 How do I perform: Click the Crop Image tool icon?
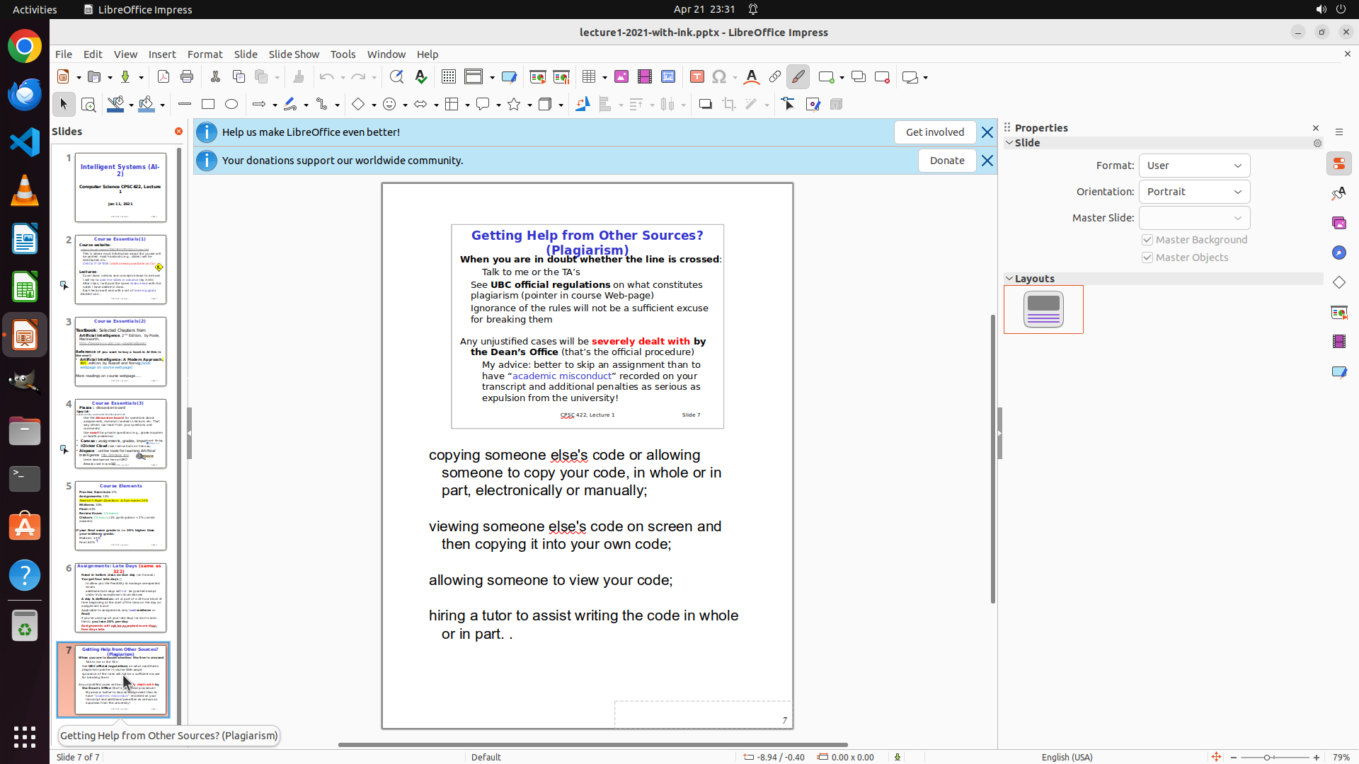pyautogui.click(x=729, y=105)
